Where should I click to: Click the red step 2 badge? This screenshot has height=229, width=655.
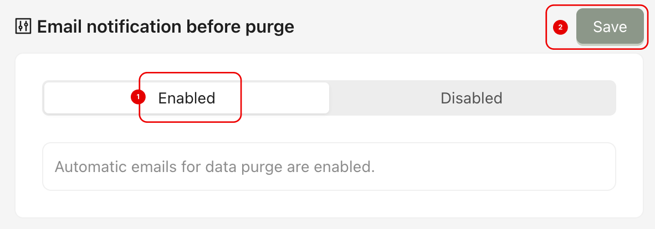(x=560, y=27)
